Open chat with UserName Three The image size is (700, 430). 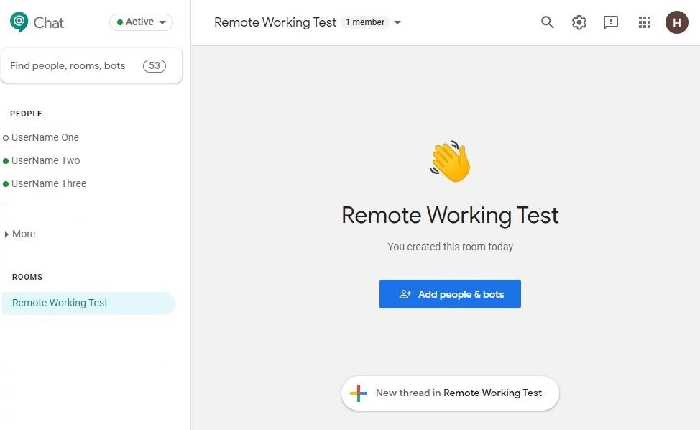pyautogui.click(x=49, y=183)
